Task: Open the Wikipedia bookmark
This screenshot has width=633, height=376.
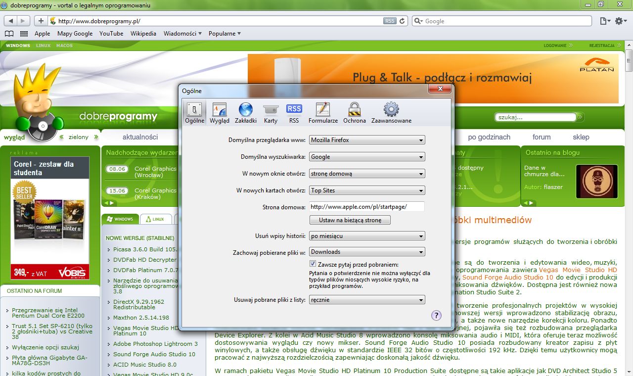Action: [x=143, y=34]
